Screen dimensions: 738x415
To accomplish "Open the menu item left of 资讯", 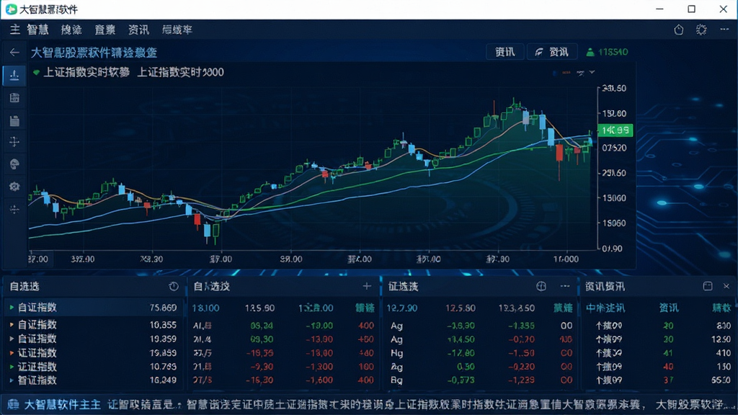I will tap(105, 30).
